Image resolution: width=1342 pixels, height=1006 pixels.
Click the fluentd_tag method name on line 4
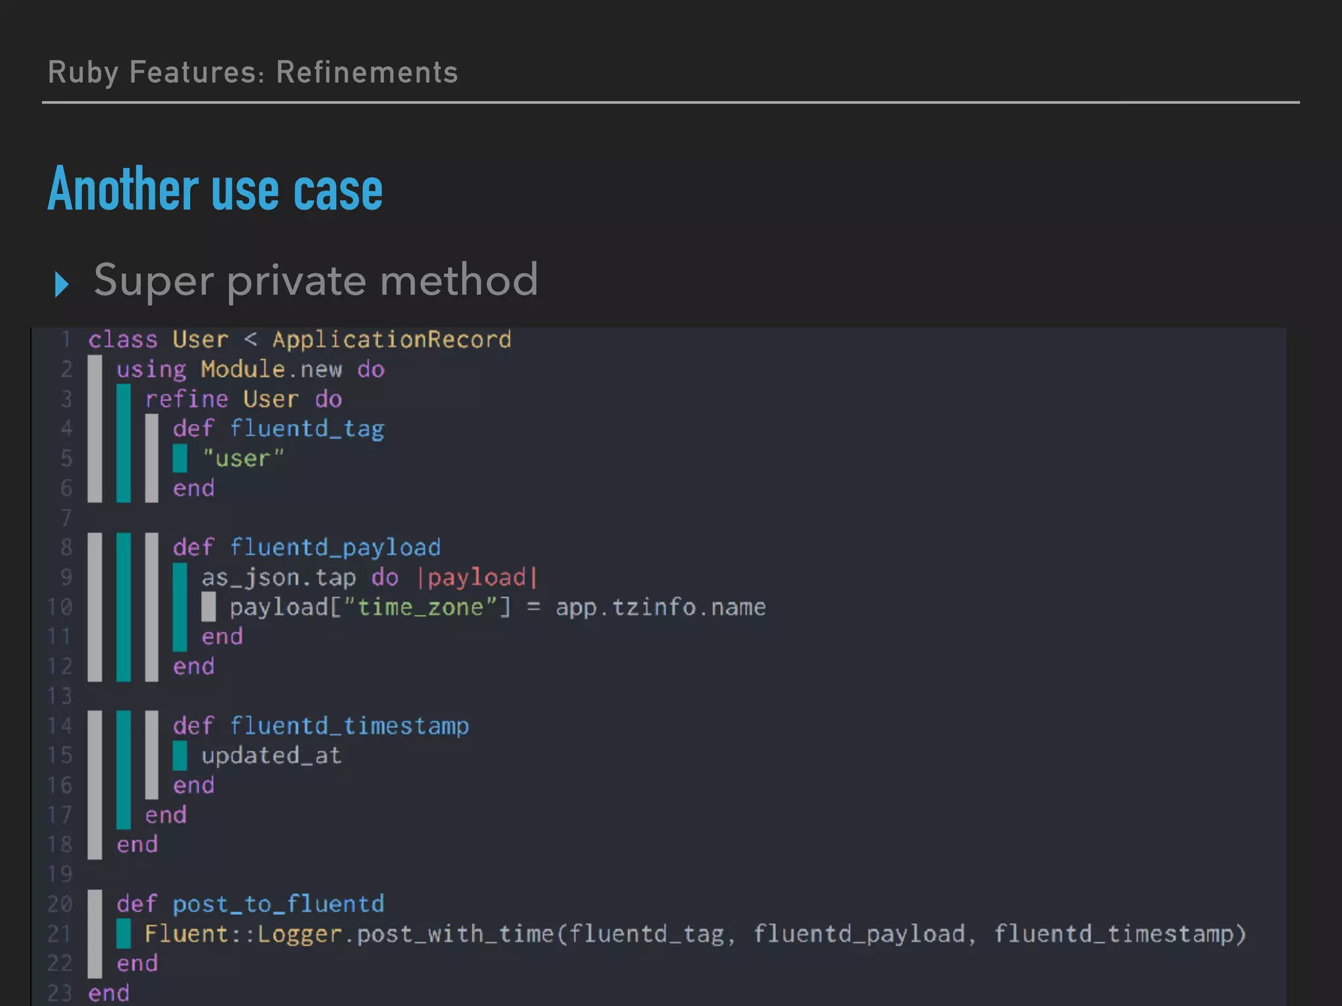[307, 429]
